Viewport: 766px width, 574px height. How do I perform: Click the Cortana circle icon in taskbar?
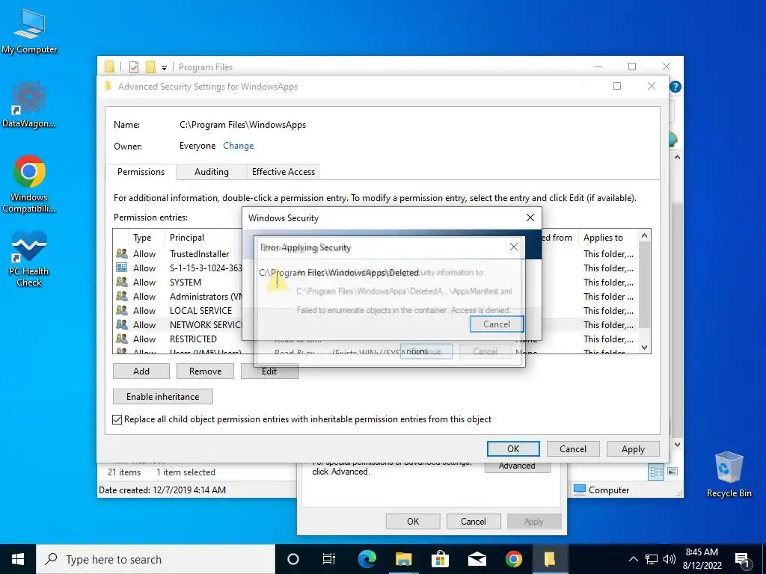coord(293,559)
